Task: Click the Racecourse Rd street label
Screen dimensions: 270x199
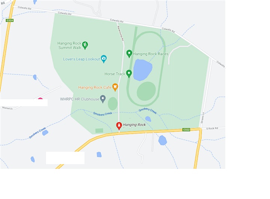Action: (x=120, y=33)
